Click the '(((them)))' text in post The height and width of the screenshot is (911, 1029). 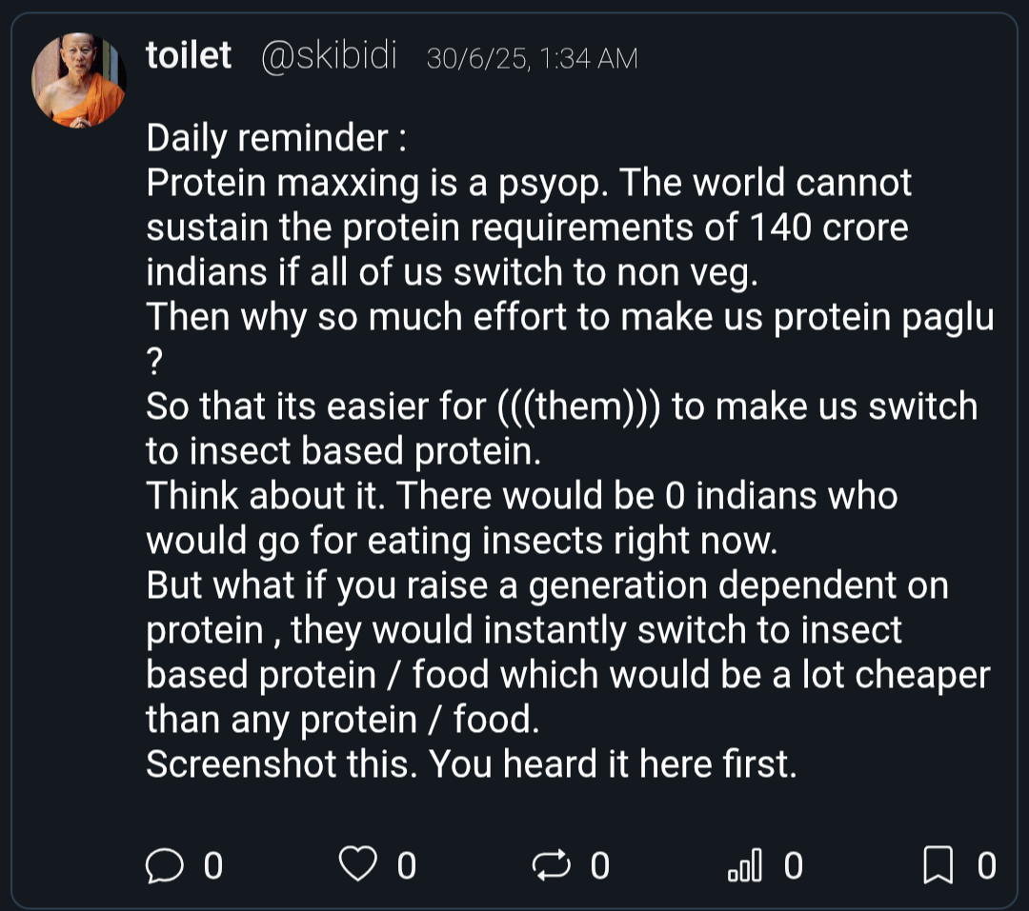point(579,406)
